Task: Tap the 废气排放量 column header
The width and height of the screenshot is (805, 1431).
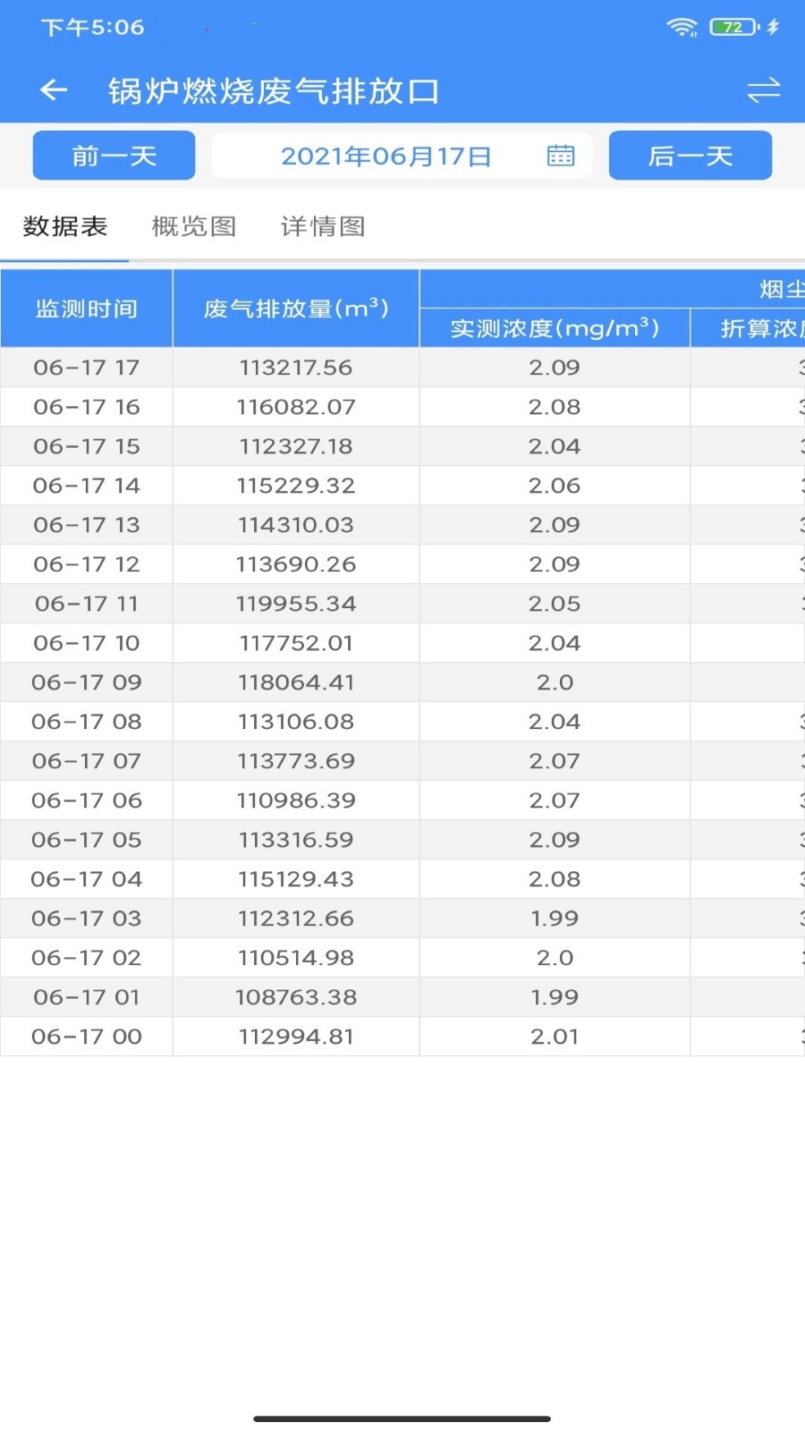Action: pos(296,309)
